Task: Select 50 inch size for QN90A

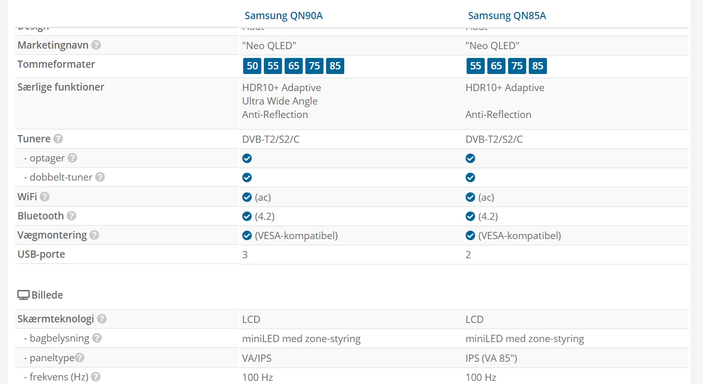Action: [x=252, y=66]
